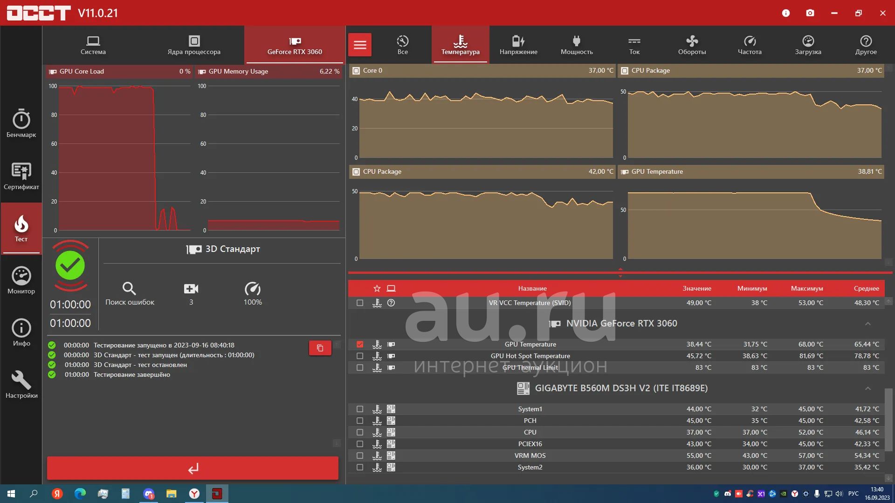The height and width of the screenshot is (503, 895).
Task: Show the Все sensors tab
Action: [x=403, y=45]
